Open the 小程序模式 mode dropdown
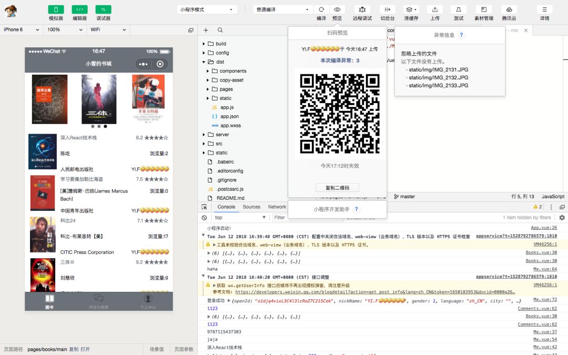Screen dimensions: 568x355 click(x=207, y=9)
